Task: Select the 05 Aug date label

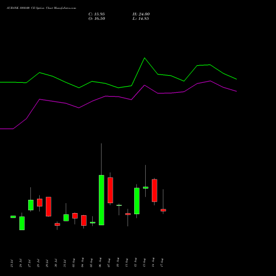Action: click(x=91, y=262)
